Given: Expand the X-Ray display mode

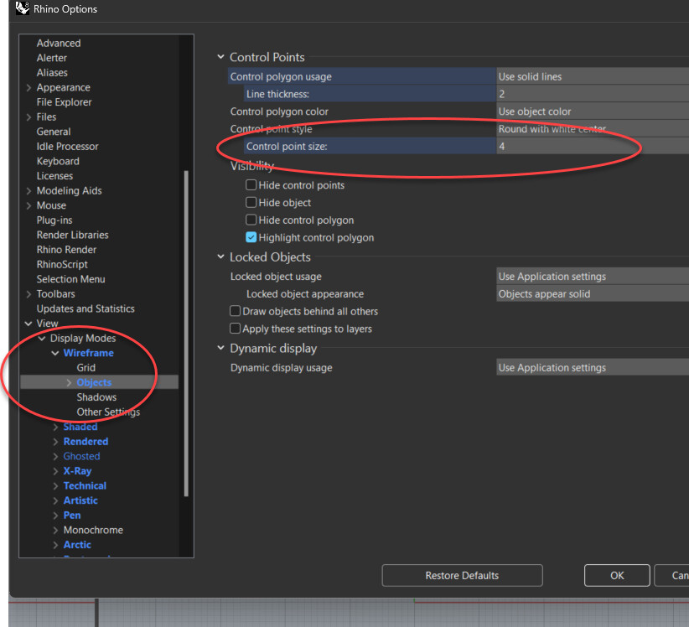Looking at the screenshot, I should pos(56,471).
